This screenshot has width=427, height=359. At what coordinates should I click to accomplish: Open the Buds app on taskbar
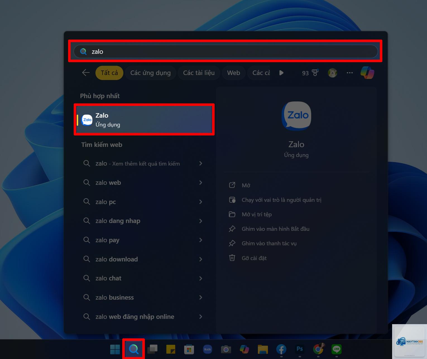(x=207, y=349)
